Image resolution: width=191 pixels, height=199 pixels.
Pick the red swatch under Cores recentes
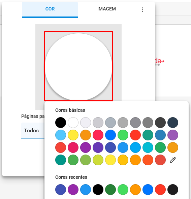pyautogui.click(x=160, y=190)
